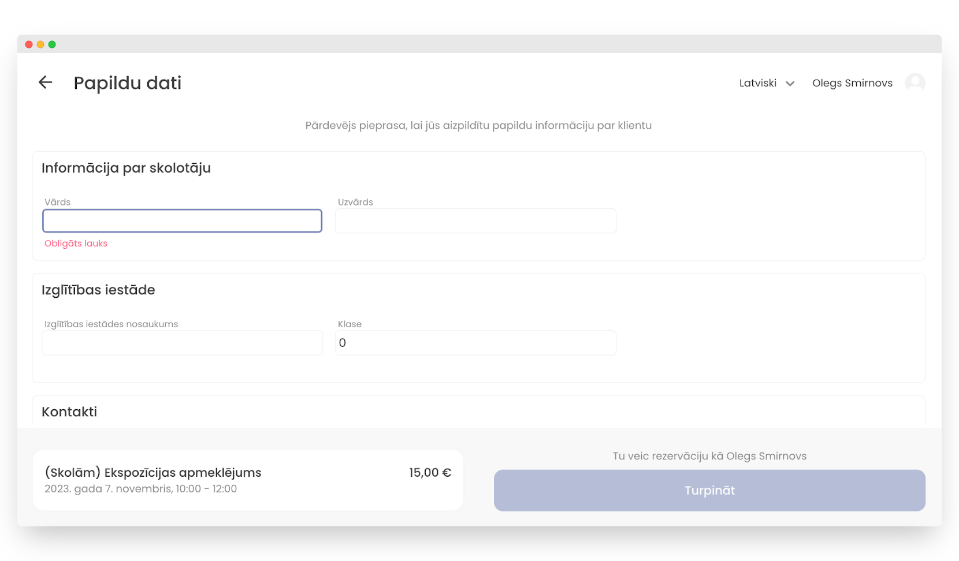Viewport: 959px width, 561px height.
Task: Minimize window using the yellow button
Action: (x=40, y=44)
